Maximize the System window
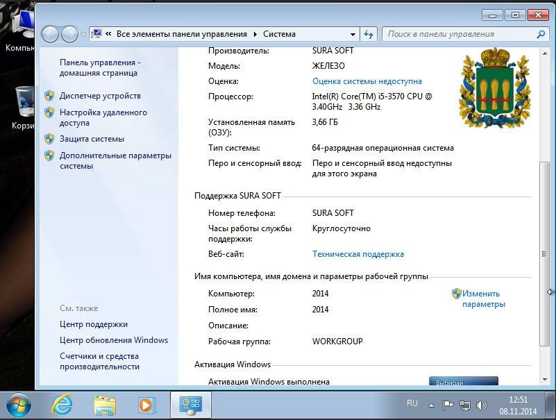556x420 pixels. pyautogui.click(x=515, y=15)
